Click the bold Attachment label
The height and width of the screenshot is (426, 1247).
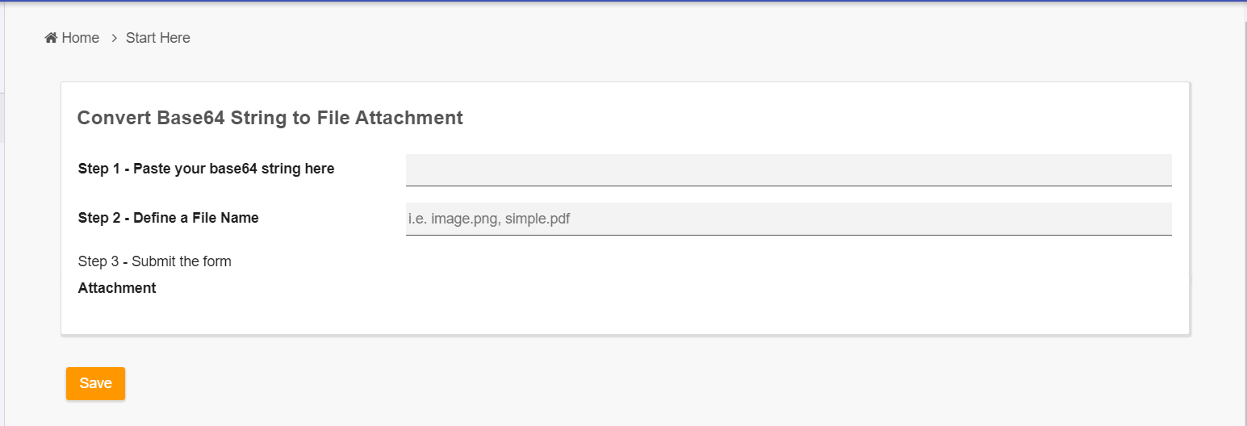(117, 288)
